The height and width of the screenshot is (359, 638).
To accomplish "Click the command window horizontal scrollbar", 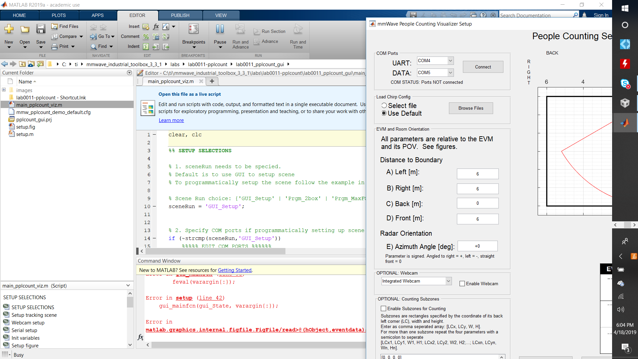I will [x=259, y=345].
